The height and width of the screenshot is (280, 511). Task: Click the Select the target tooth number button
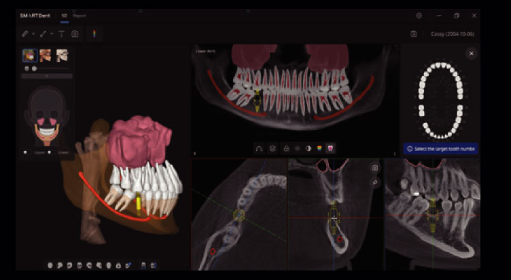[441, 148]
